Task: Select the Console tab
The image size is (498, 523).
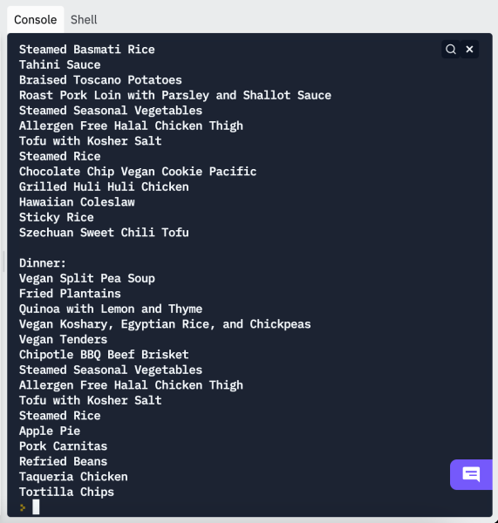Action: coord(36,20)
